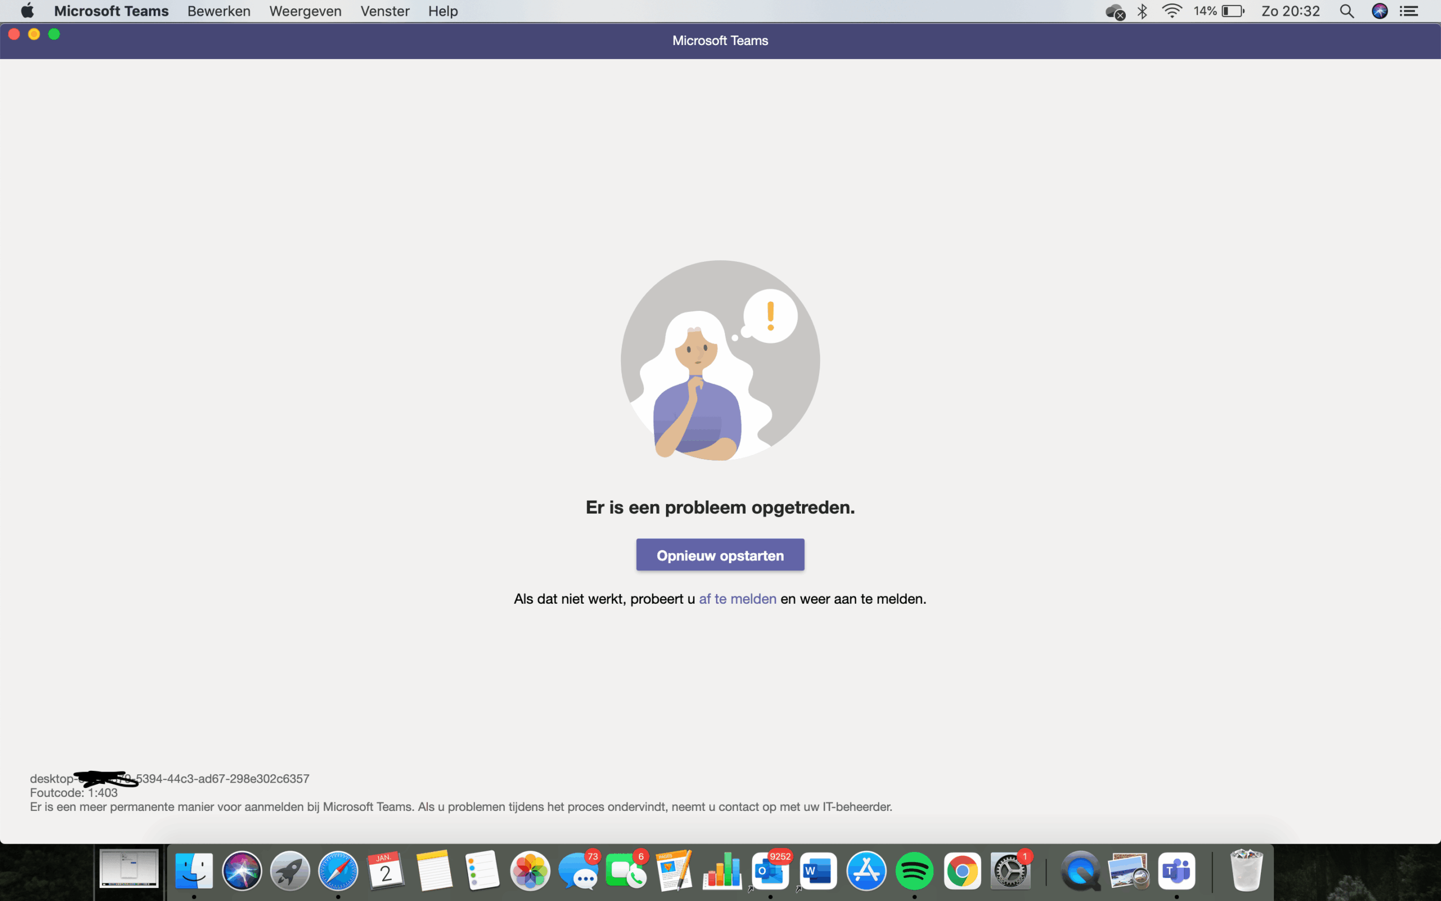The image size is (1441, 901).
Task: Click the Bluetooth icon in menu bar
Action: [x=1142, y=11]
